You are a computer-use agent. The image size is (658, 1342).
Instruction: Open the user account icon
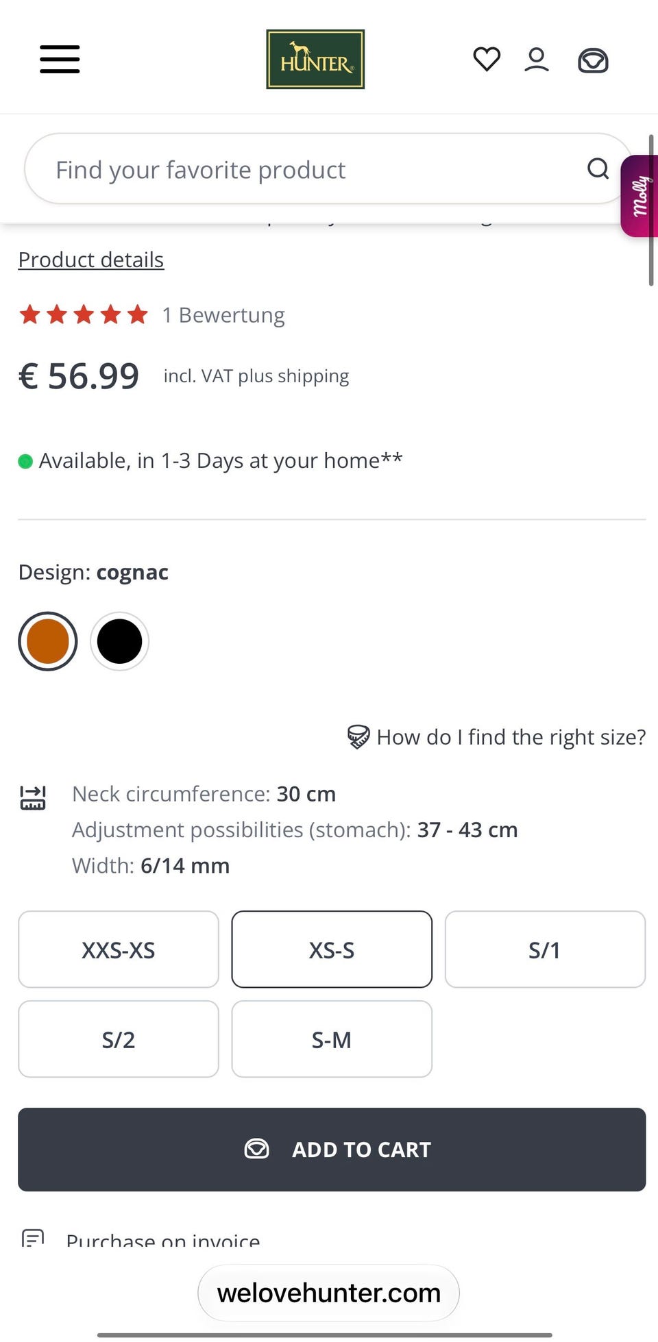537,60
